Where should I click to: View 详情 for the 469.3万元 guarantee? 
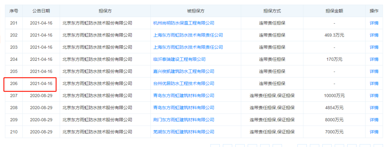pos(374,35)
